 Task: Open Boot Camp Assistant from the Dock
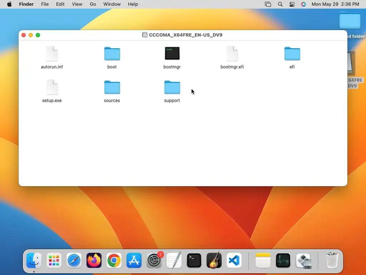303,260
